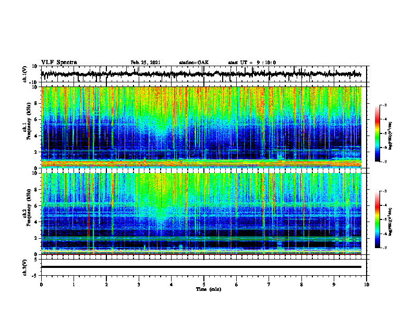
Task: Click the ch.2 spectrogram panel
Action: pos(201,214)
